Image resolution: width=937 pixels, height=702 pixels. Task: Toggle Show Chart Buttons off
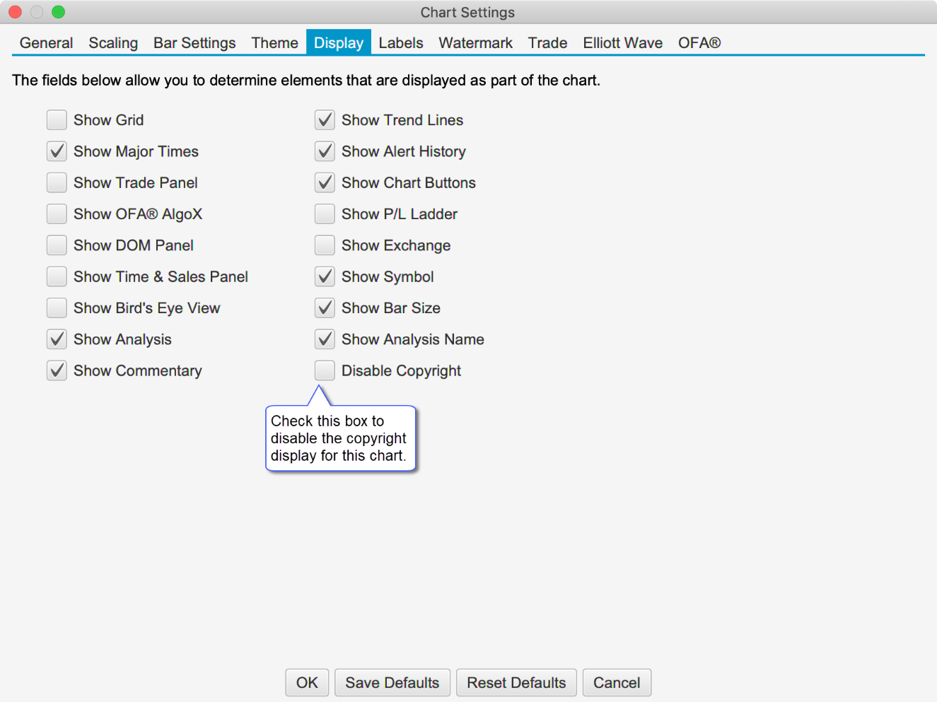(x=325, y=183)
